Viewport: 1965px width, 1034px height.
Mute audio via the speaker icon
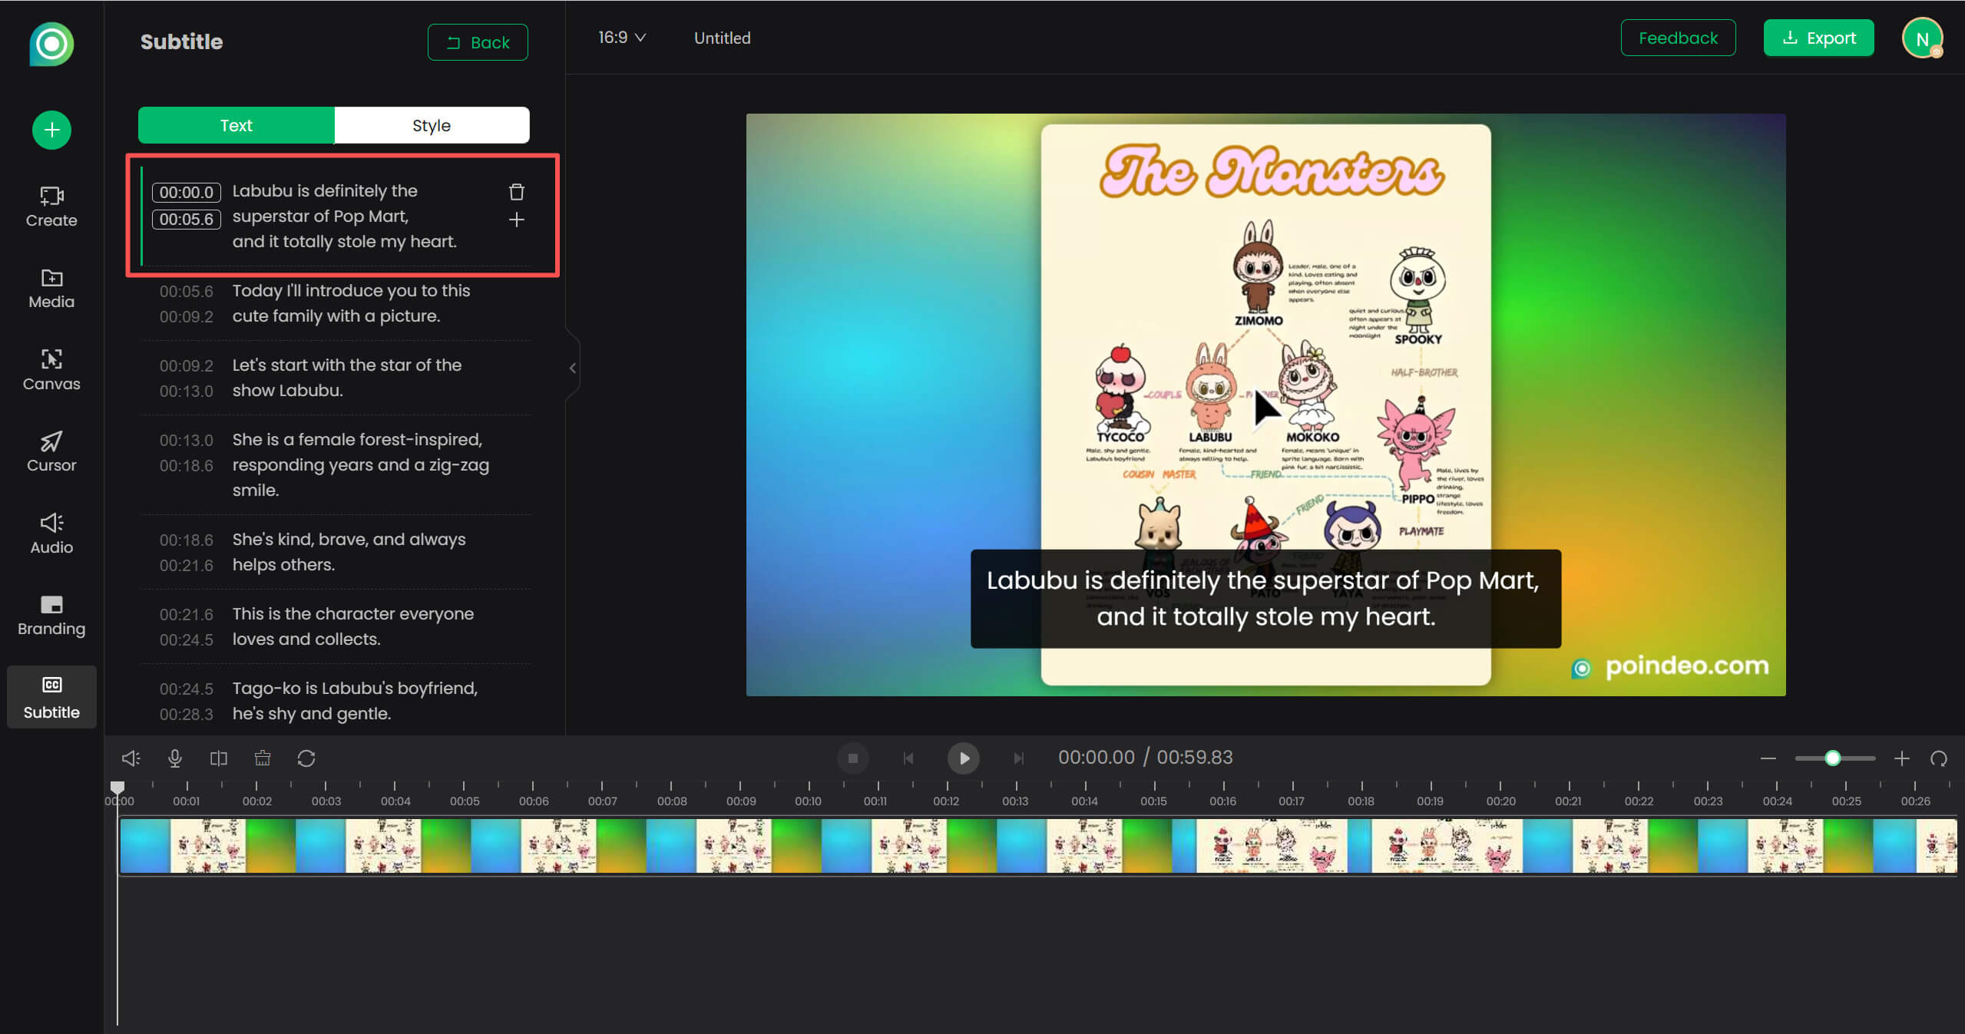click(x=131, y=758)
